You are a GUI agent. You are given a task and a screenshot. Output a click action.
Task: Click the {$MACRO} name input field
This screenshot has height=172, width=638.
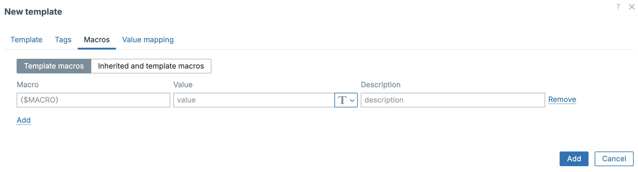point(93,100)
